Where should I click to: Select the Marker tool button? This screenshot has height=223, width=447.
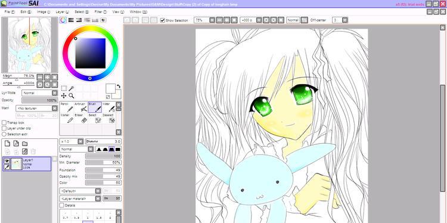point(67,118)
